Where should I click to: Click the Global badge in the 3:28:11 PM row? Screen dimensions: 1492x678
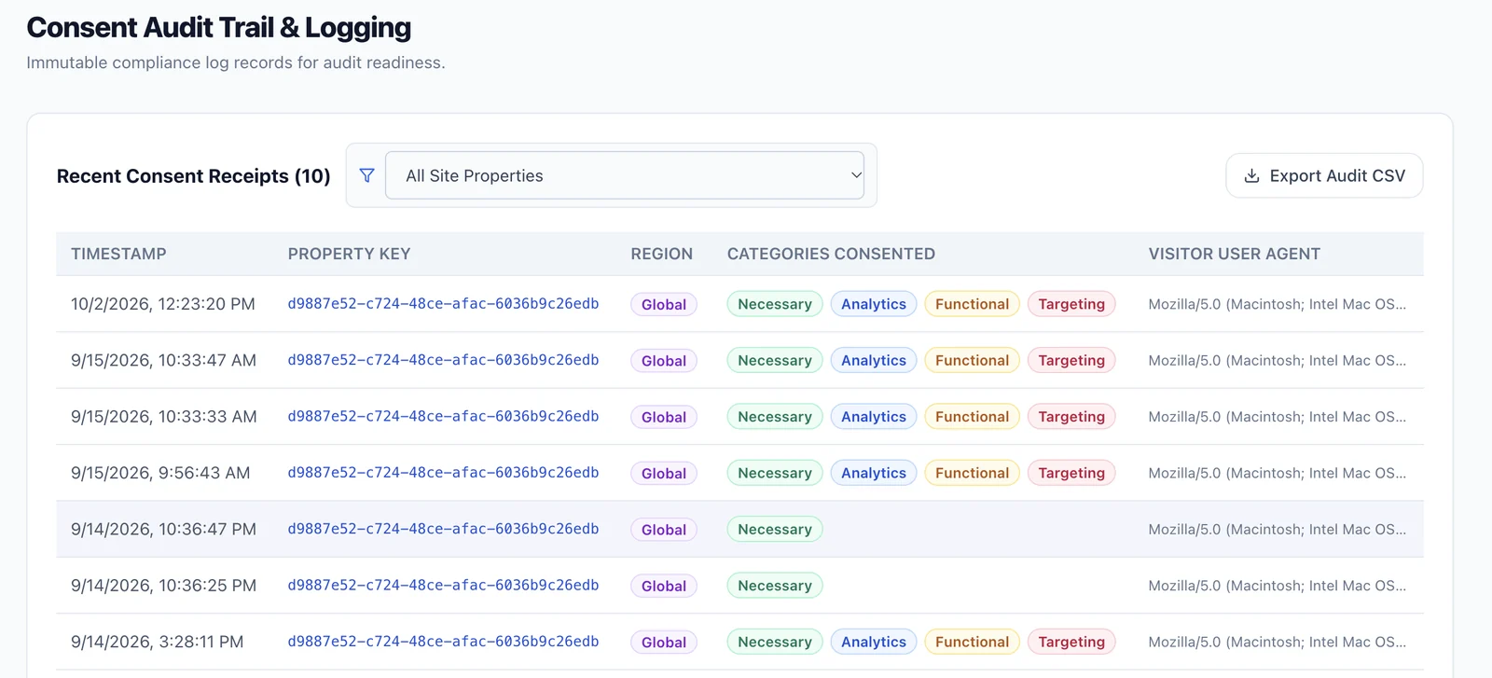[664, 642]
